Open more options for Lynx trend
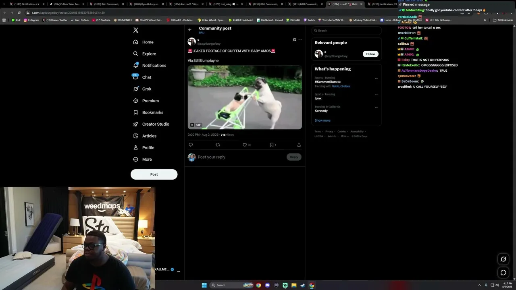The width and height of the screenshot is (516, 290). 377,95
